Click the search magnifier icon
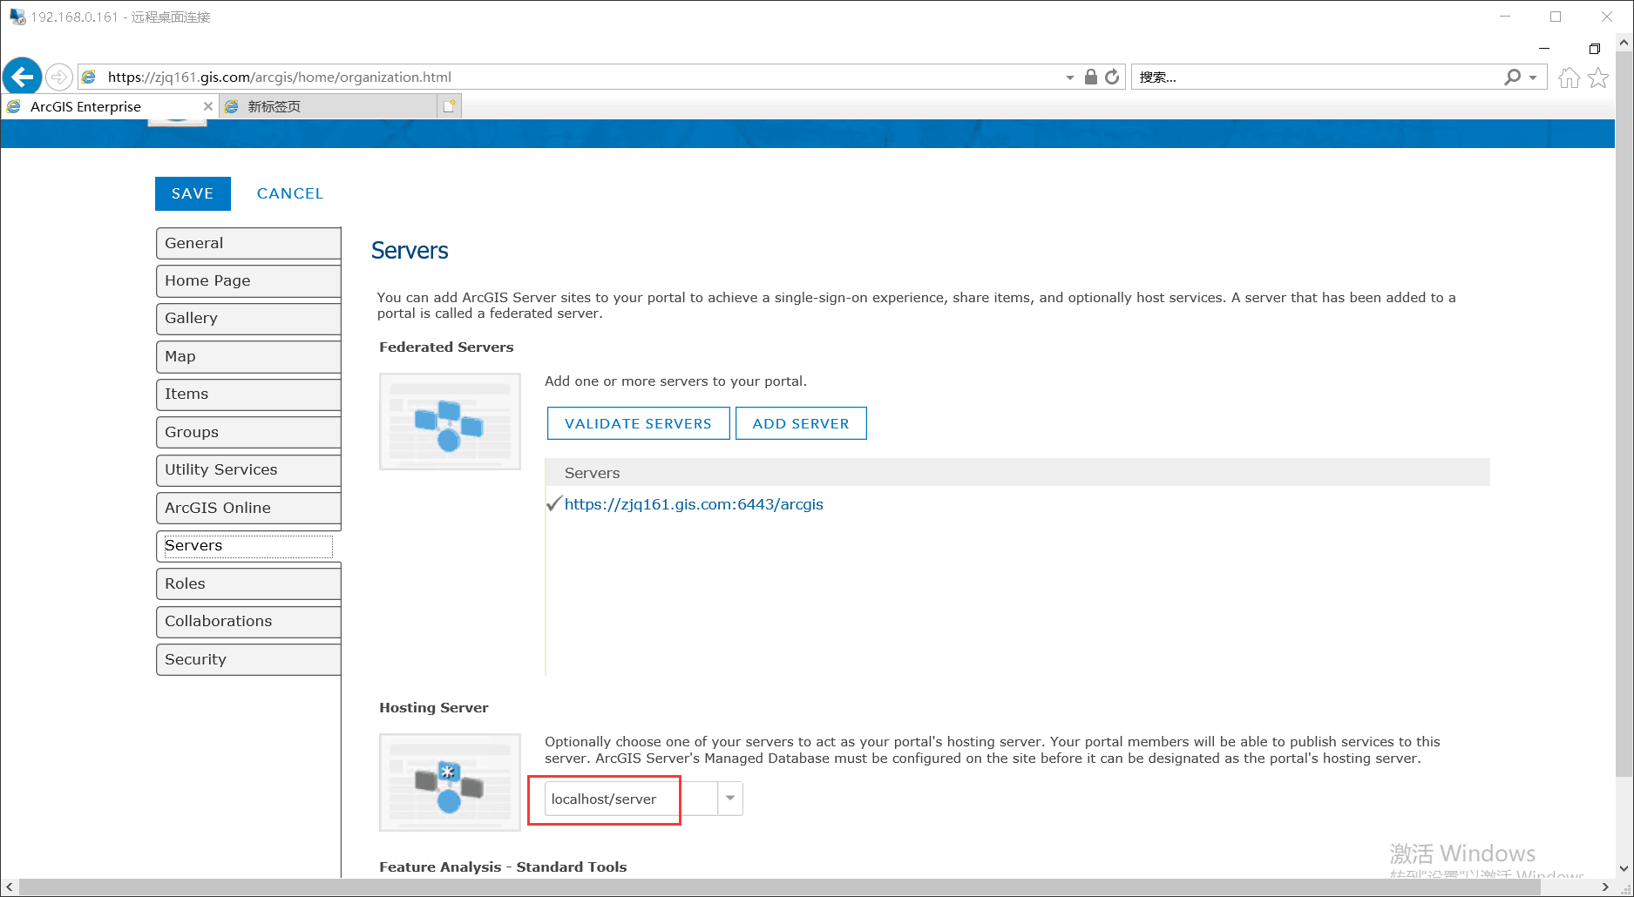Image resolution: width=1634 pixels, height=897 pixels. point(1511,77)
